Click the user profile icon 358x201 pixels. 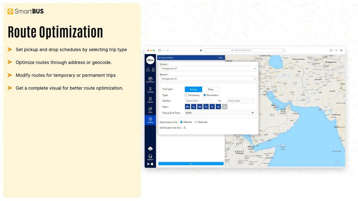[x=148, y=70]
